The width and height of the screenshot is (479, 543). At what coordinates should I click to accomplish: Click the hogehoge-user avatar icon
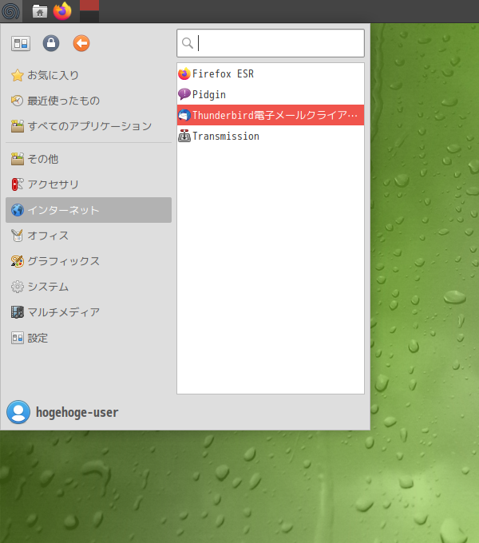click(x=18, y=412)
